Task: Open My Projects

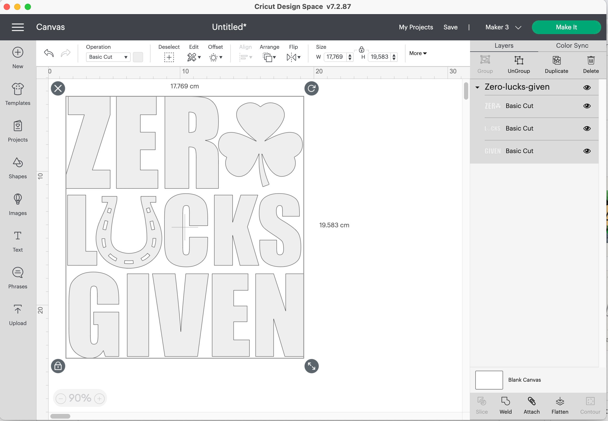Action: click(416, 27)
